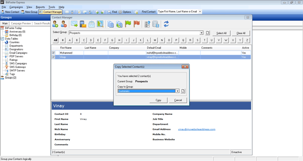303x161 pixels.
Task: Click the move contacts documents icon
Action: pos(119,24)
